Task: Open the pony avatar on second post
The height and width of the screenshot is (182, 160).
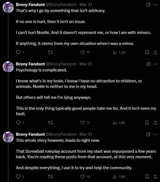Action: coord(8,67)
